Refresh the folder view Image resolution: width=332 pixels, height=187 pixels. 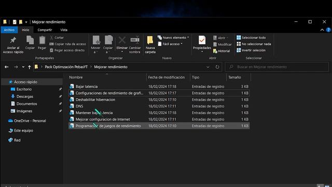pyautogui.click(x=217, y=67)
